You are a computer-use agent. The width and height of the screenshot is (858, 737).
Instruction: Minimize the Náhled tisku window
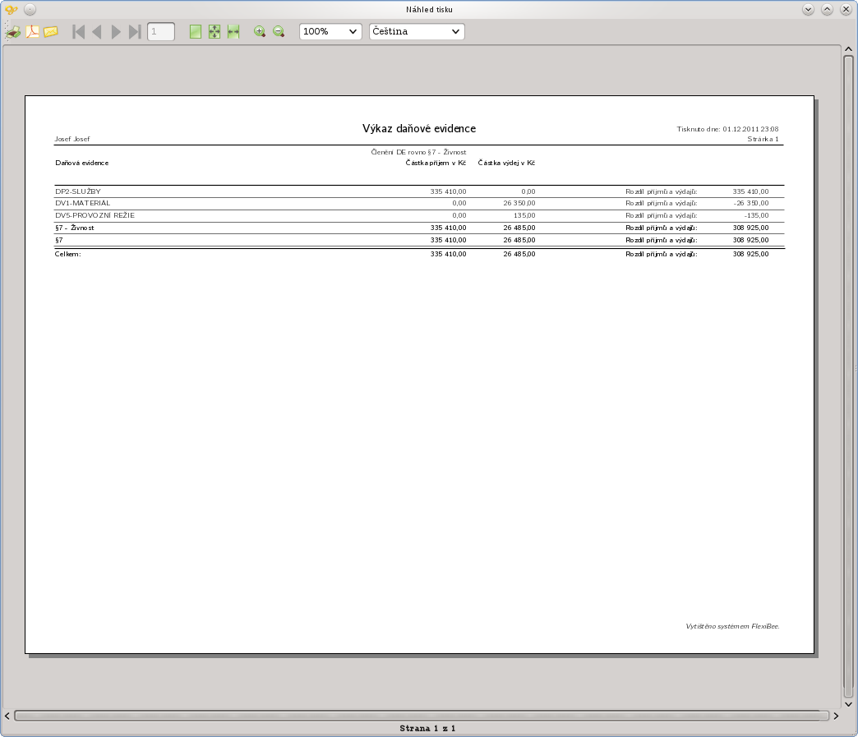808,9
